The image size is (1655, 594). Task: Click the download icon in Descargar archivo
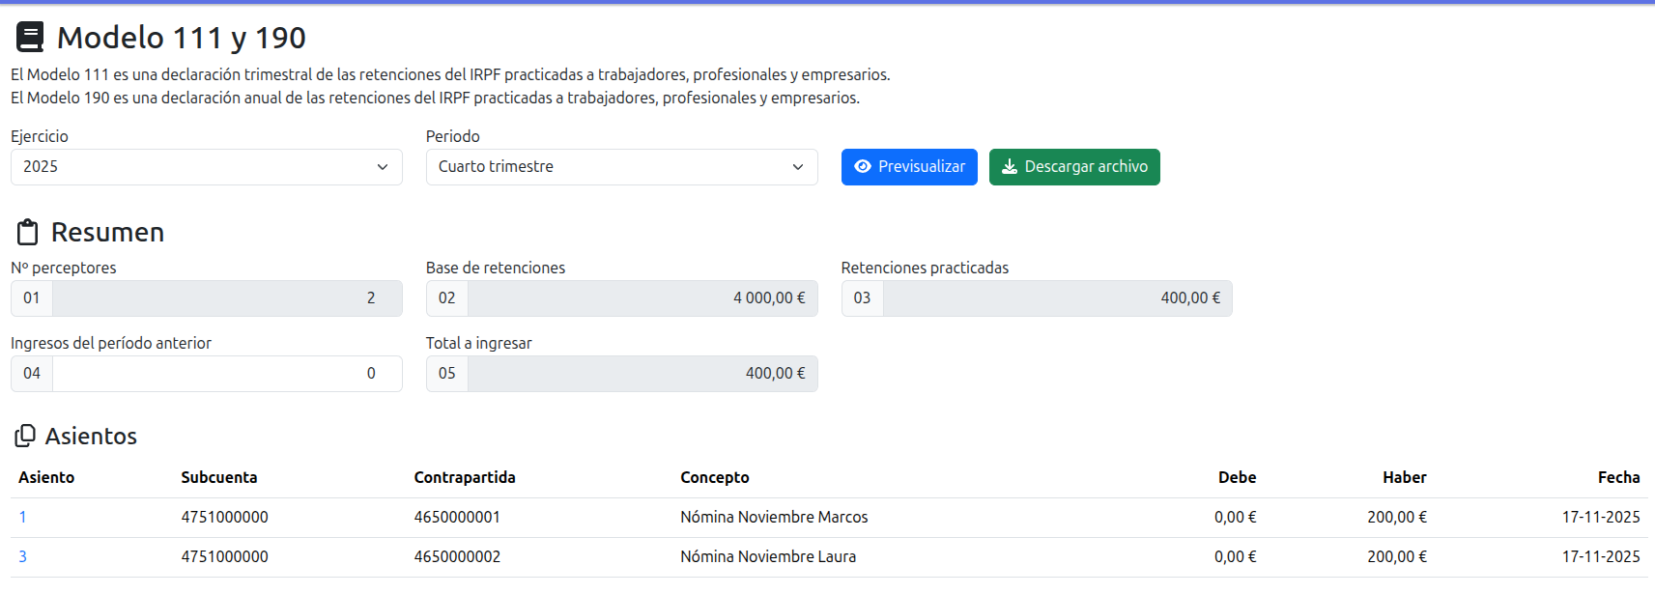[1010, 167]
